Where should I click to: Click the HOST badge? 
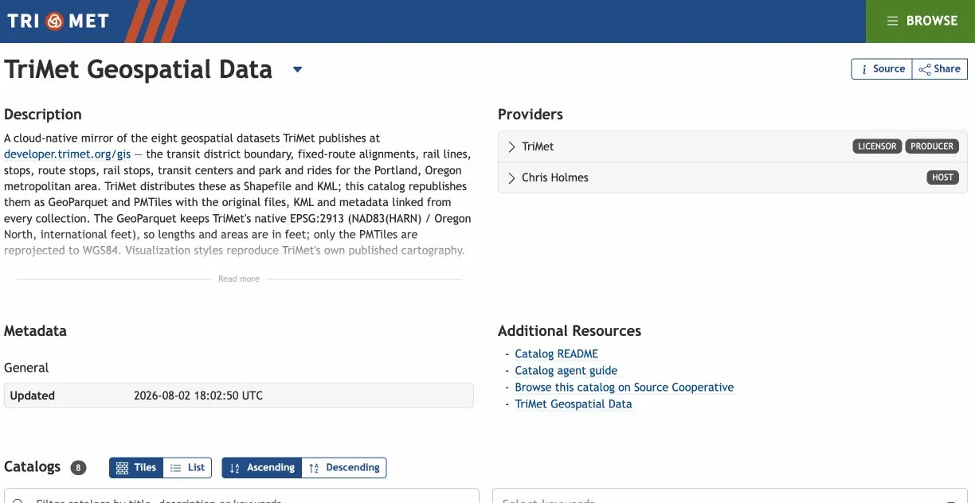[x=942, y=177]
